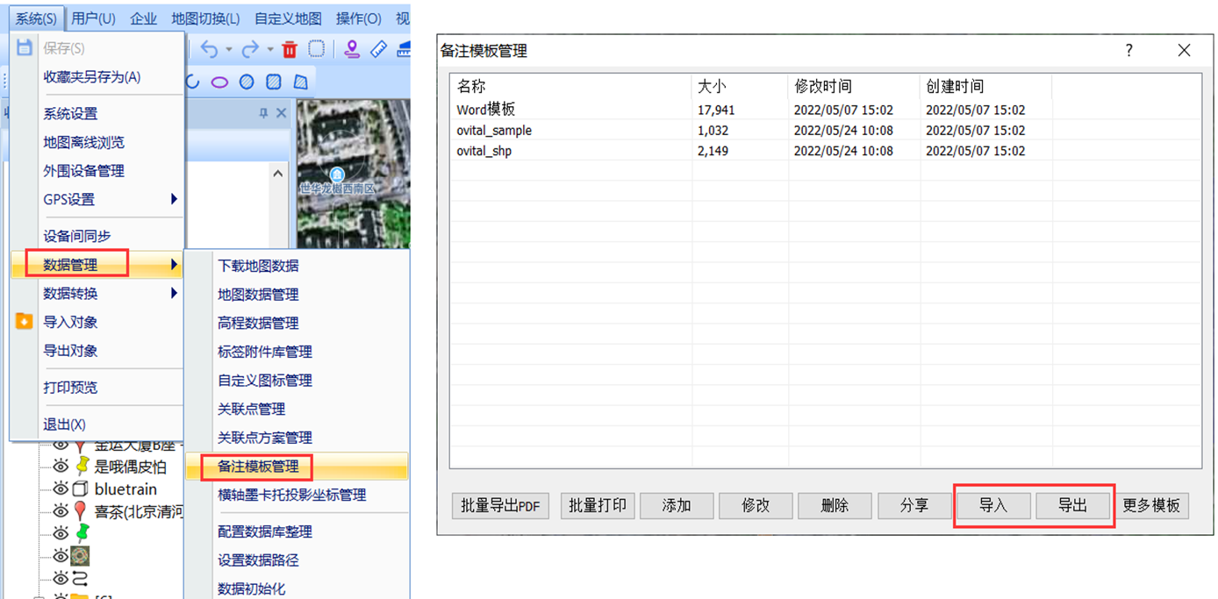Toggle visibility of 是哦偶皮怕 marker

point(61,466)
